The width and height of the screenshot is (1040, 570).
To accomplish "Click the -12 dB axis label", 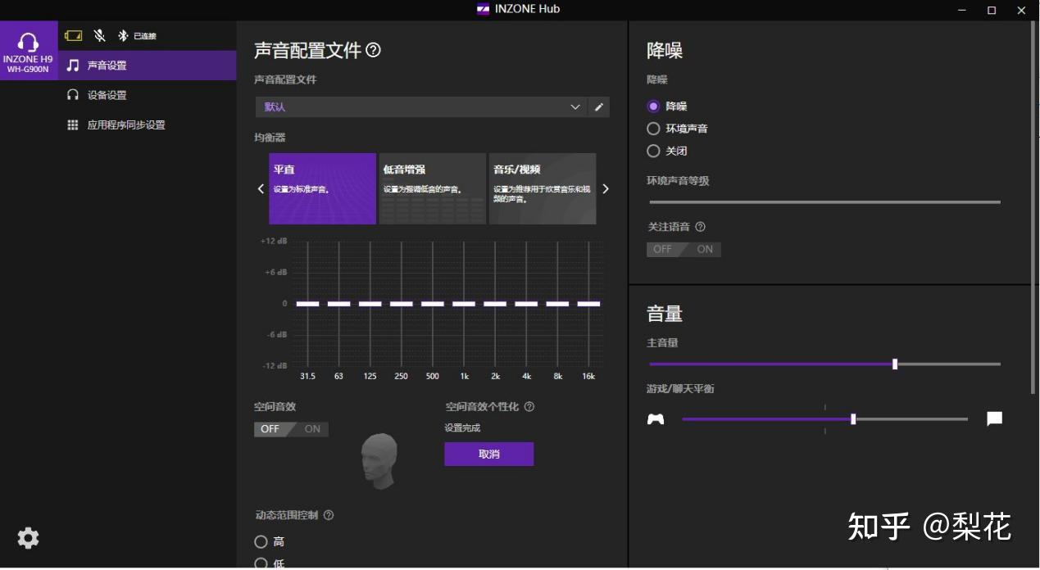I will click(275, 365).
